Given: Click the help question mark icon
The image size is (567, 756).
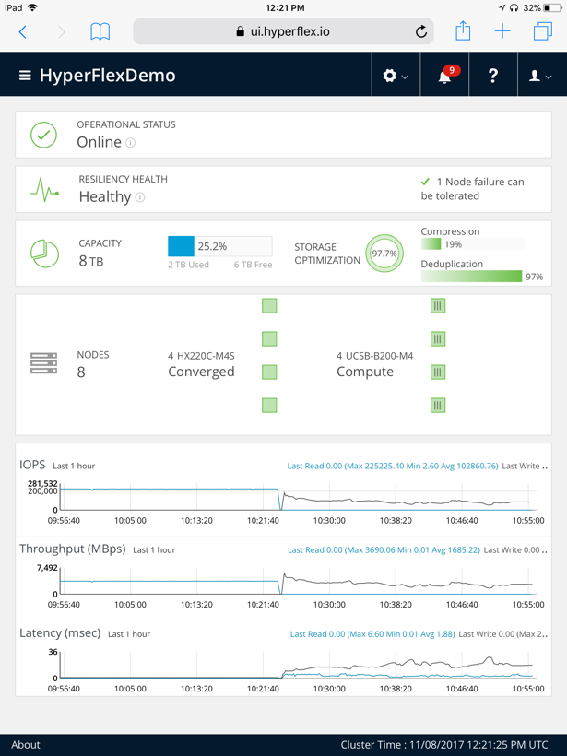Looking at the screenshot, I should click(x=493, y=76).
